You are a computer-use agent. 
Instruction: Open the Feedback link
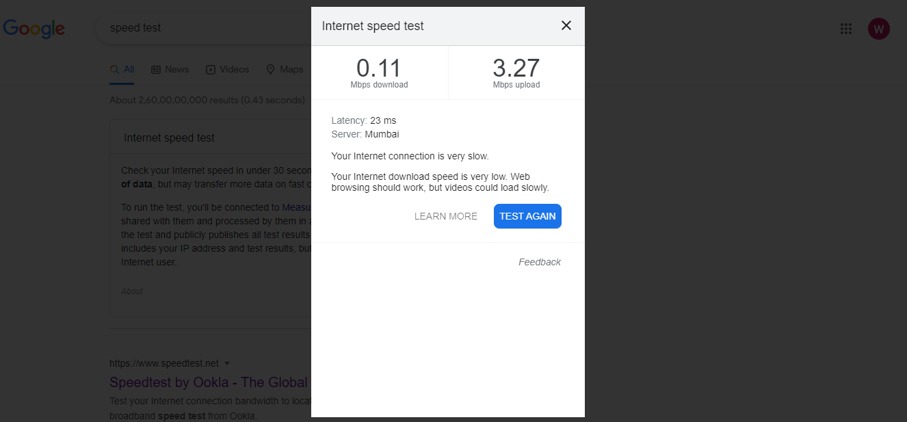point(539,262)
